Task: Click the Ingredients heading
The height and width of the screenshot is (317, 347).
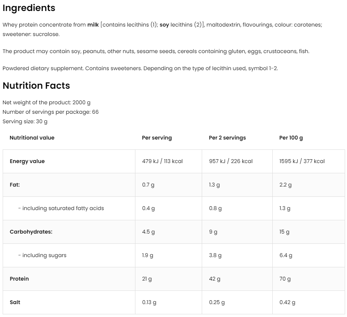Action: coord(29,8)
